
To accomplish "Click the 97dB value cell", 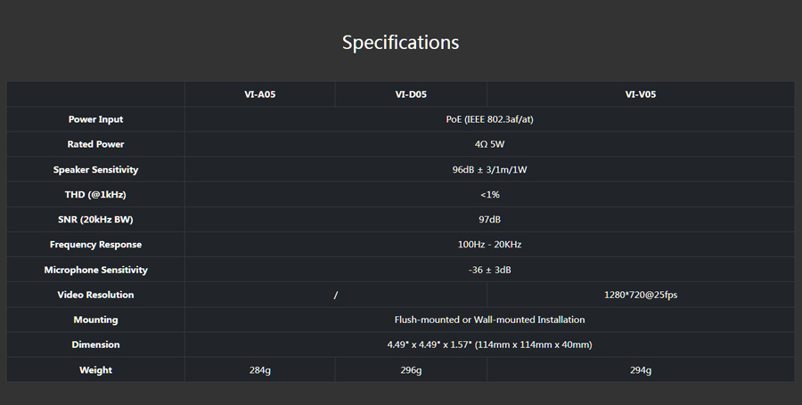I will 489,219.
